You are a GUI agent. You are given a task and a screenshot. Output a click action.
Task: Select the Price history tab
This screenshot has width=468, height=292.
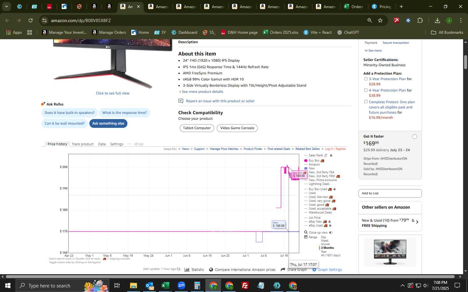tap(57, 144)
